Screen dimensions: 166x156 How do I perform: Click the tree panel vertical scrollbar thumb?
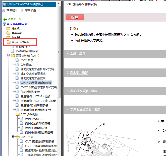pyautogui.click(x=59, y=52)
